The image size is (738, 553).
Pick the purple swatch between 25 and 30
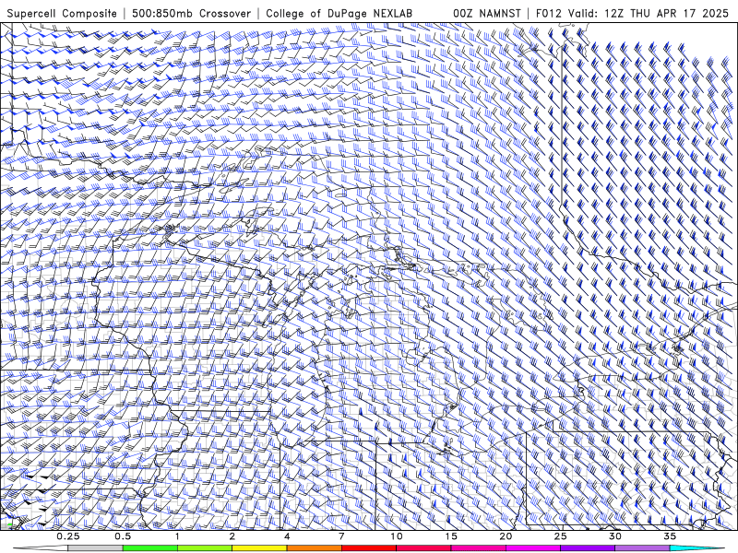point(588,548)
